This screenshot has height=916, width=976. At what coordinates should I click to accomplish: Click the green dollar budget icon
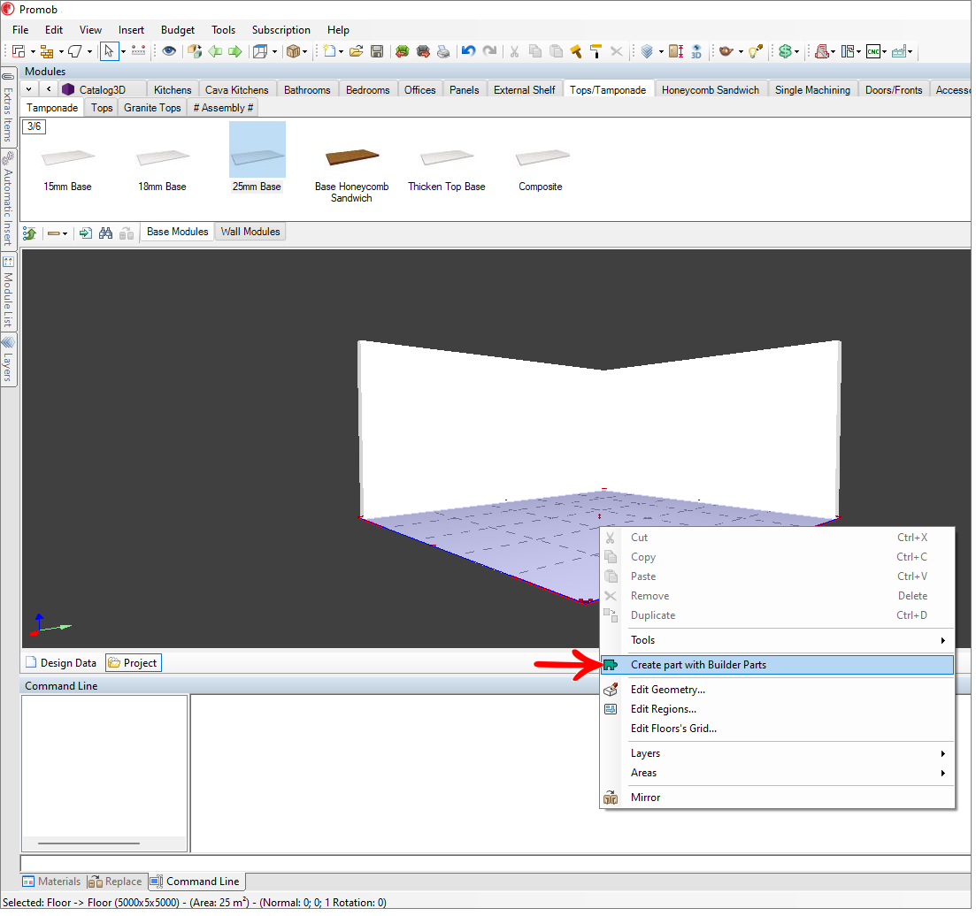coord(784,51)
